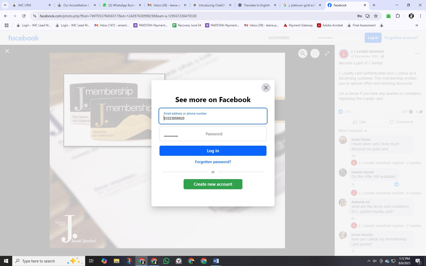This screenshot has width=426, height=266.
Task: Open the Windows Start menu
Action: pos(6,261)
